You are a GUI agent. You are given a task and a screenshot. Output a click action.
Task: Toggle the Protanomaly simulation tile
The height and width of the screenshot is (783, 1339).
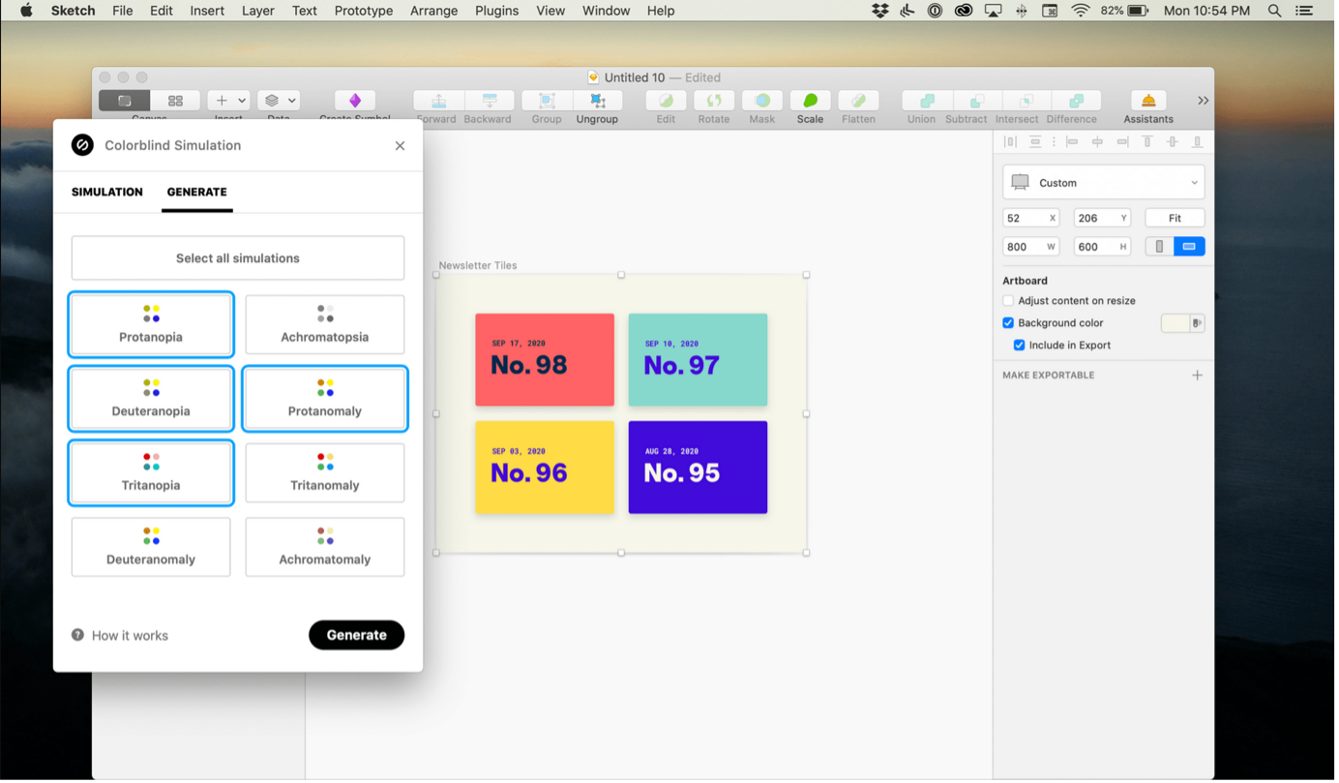tap(326, 400)
